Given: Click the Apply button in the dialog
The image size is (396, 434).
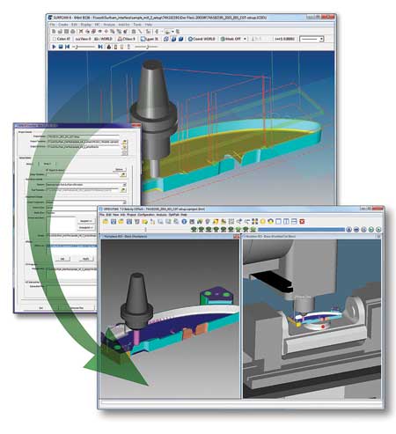Looking at the screenshot, I should click(x=85, y=259).
